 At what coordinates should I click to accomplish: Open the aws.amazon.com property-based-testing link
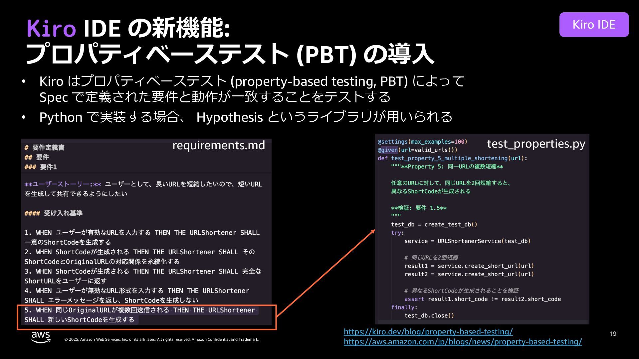coord(463,342)
